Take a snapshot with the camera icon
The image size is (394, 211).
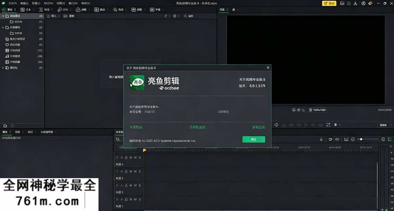tap(283, 125)
